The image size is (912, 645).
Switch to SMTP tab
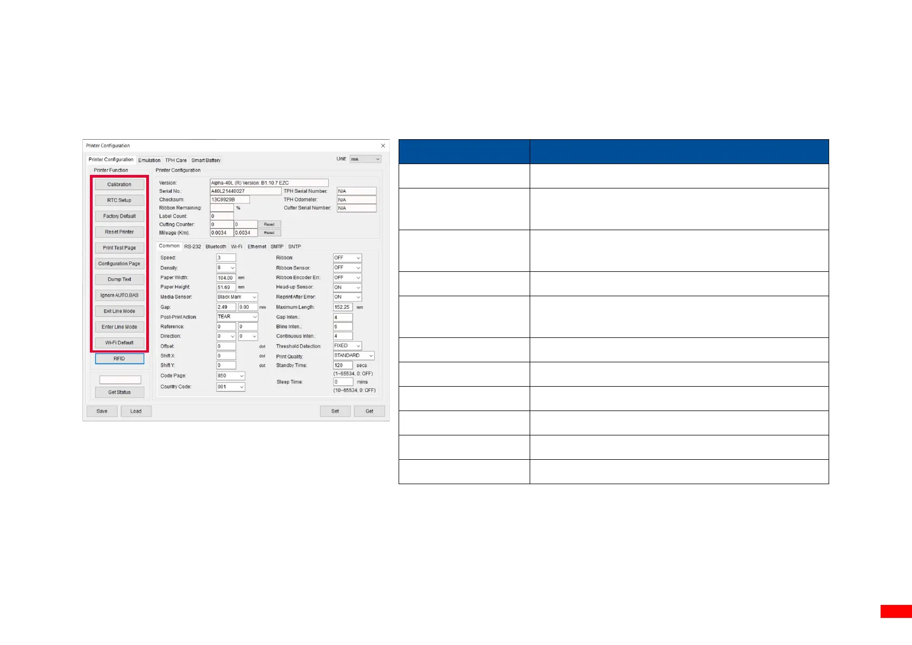point(277,246)
